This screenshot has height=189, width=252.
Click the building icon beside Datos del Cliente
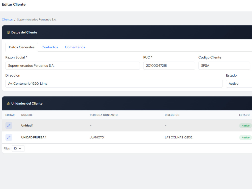click(x=9, y=32)
